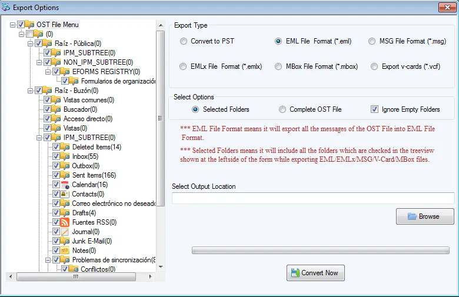Select the Drafts(4) tree item
The height and width of the screenshot is (297, 459).
click(x=84, y=213)
